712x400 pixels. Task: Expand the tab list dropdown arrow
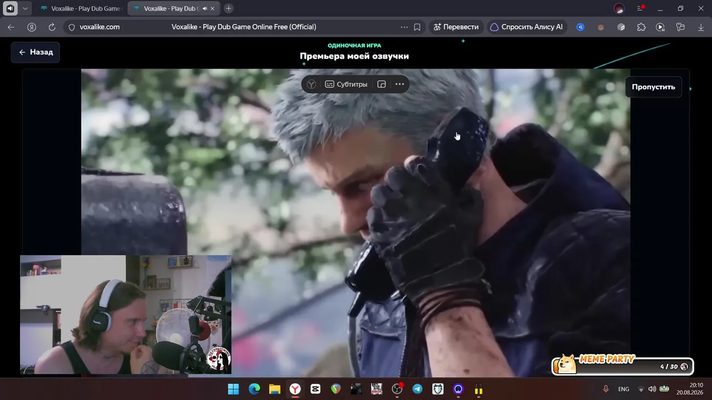25,8
